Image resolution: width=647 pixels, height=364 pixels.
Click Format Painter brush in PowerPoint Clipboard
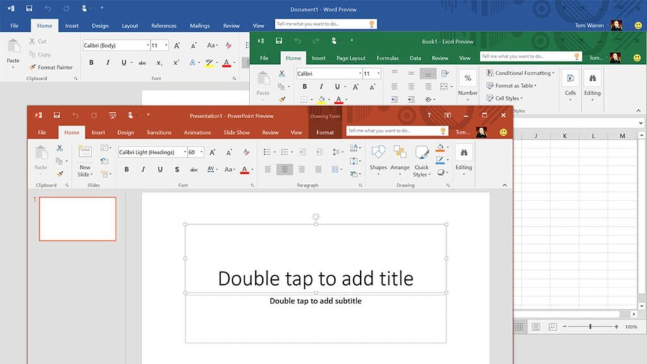pyautogui.click(x=60, y=174)
